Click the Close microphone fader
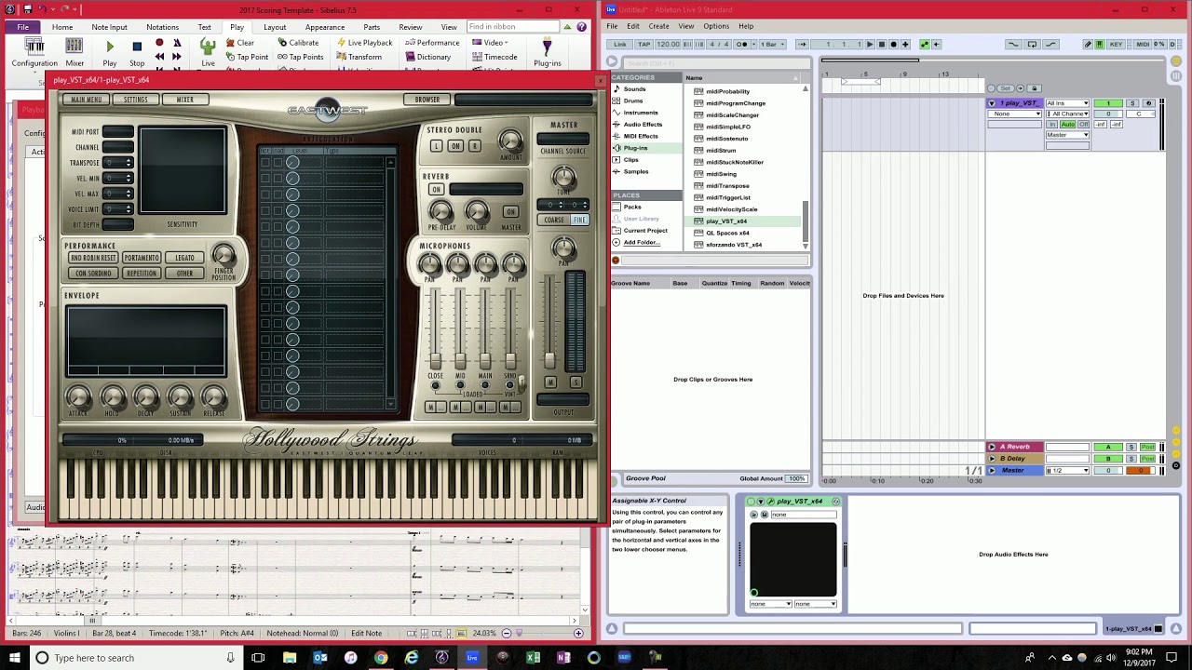The image size is (1192, 670). coord(435,361)
